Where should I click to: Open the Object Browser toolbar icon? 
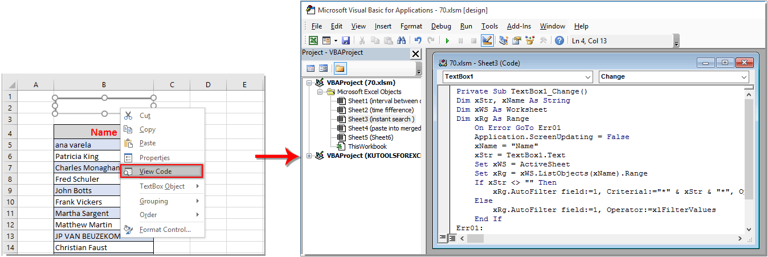click(530, 40)
